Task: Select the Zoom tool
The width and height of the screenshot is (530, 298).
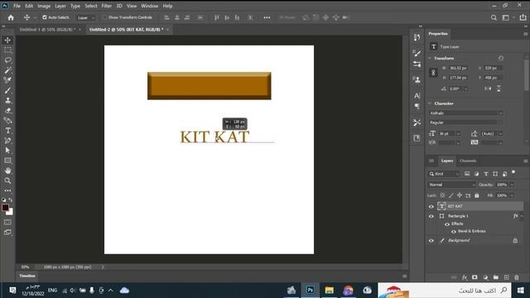Action: click(7, 180)
